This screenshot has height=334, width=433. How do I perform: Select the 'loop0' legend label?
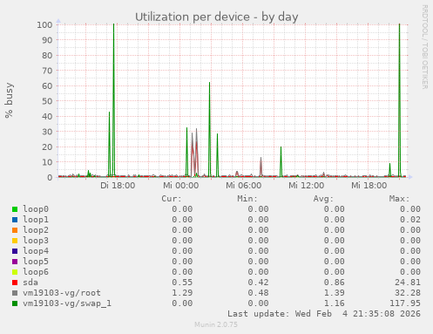36,209
